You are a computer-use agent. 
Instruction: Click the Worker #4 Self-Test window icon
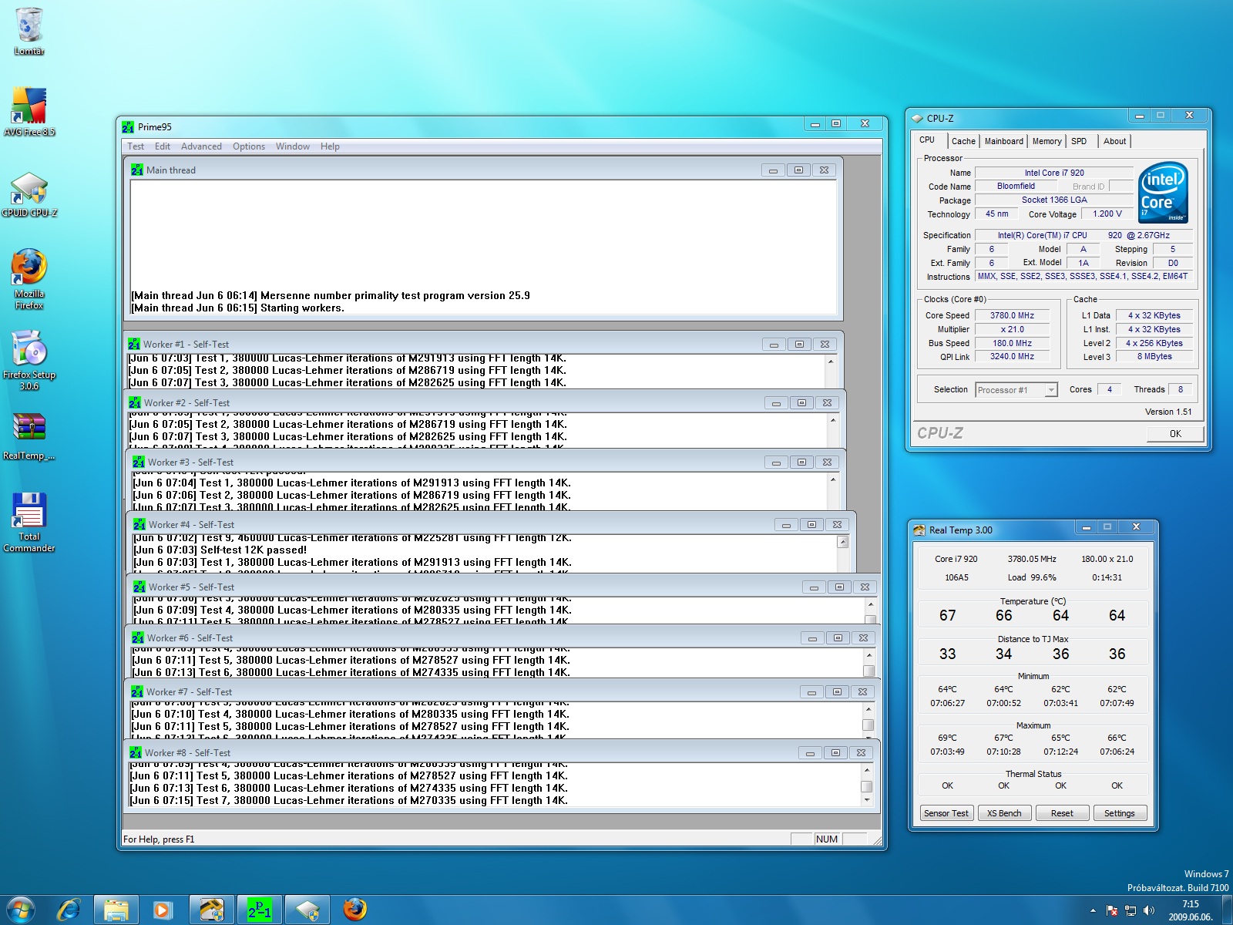click(139, 524)
